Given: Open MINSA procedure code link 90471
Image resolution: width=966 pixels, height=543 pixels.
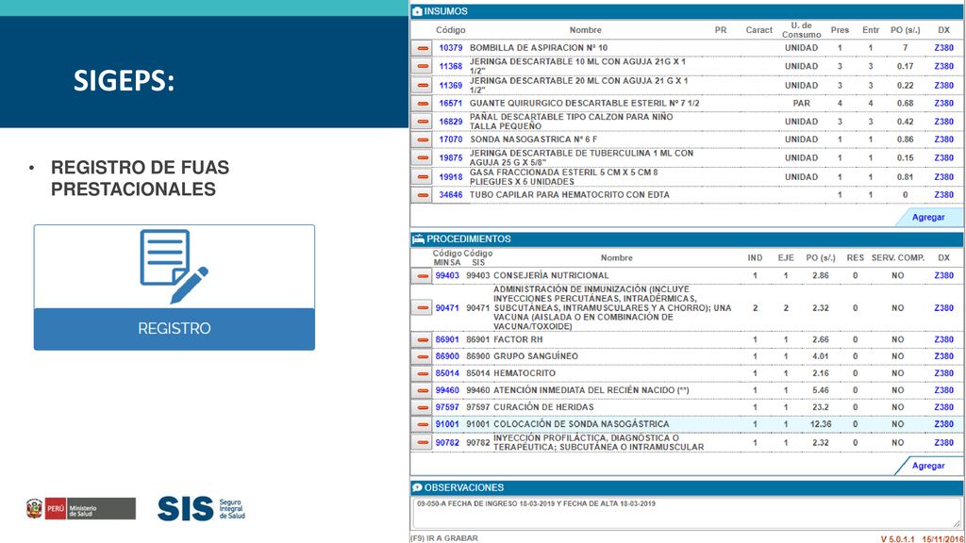Looking at the screenshot, I should (447, 308).
